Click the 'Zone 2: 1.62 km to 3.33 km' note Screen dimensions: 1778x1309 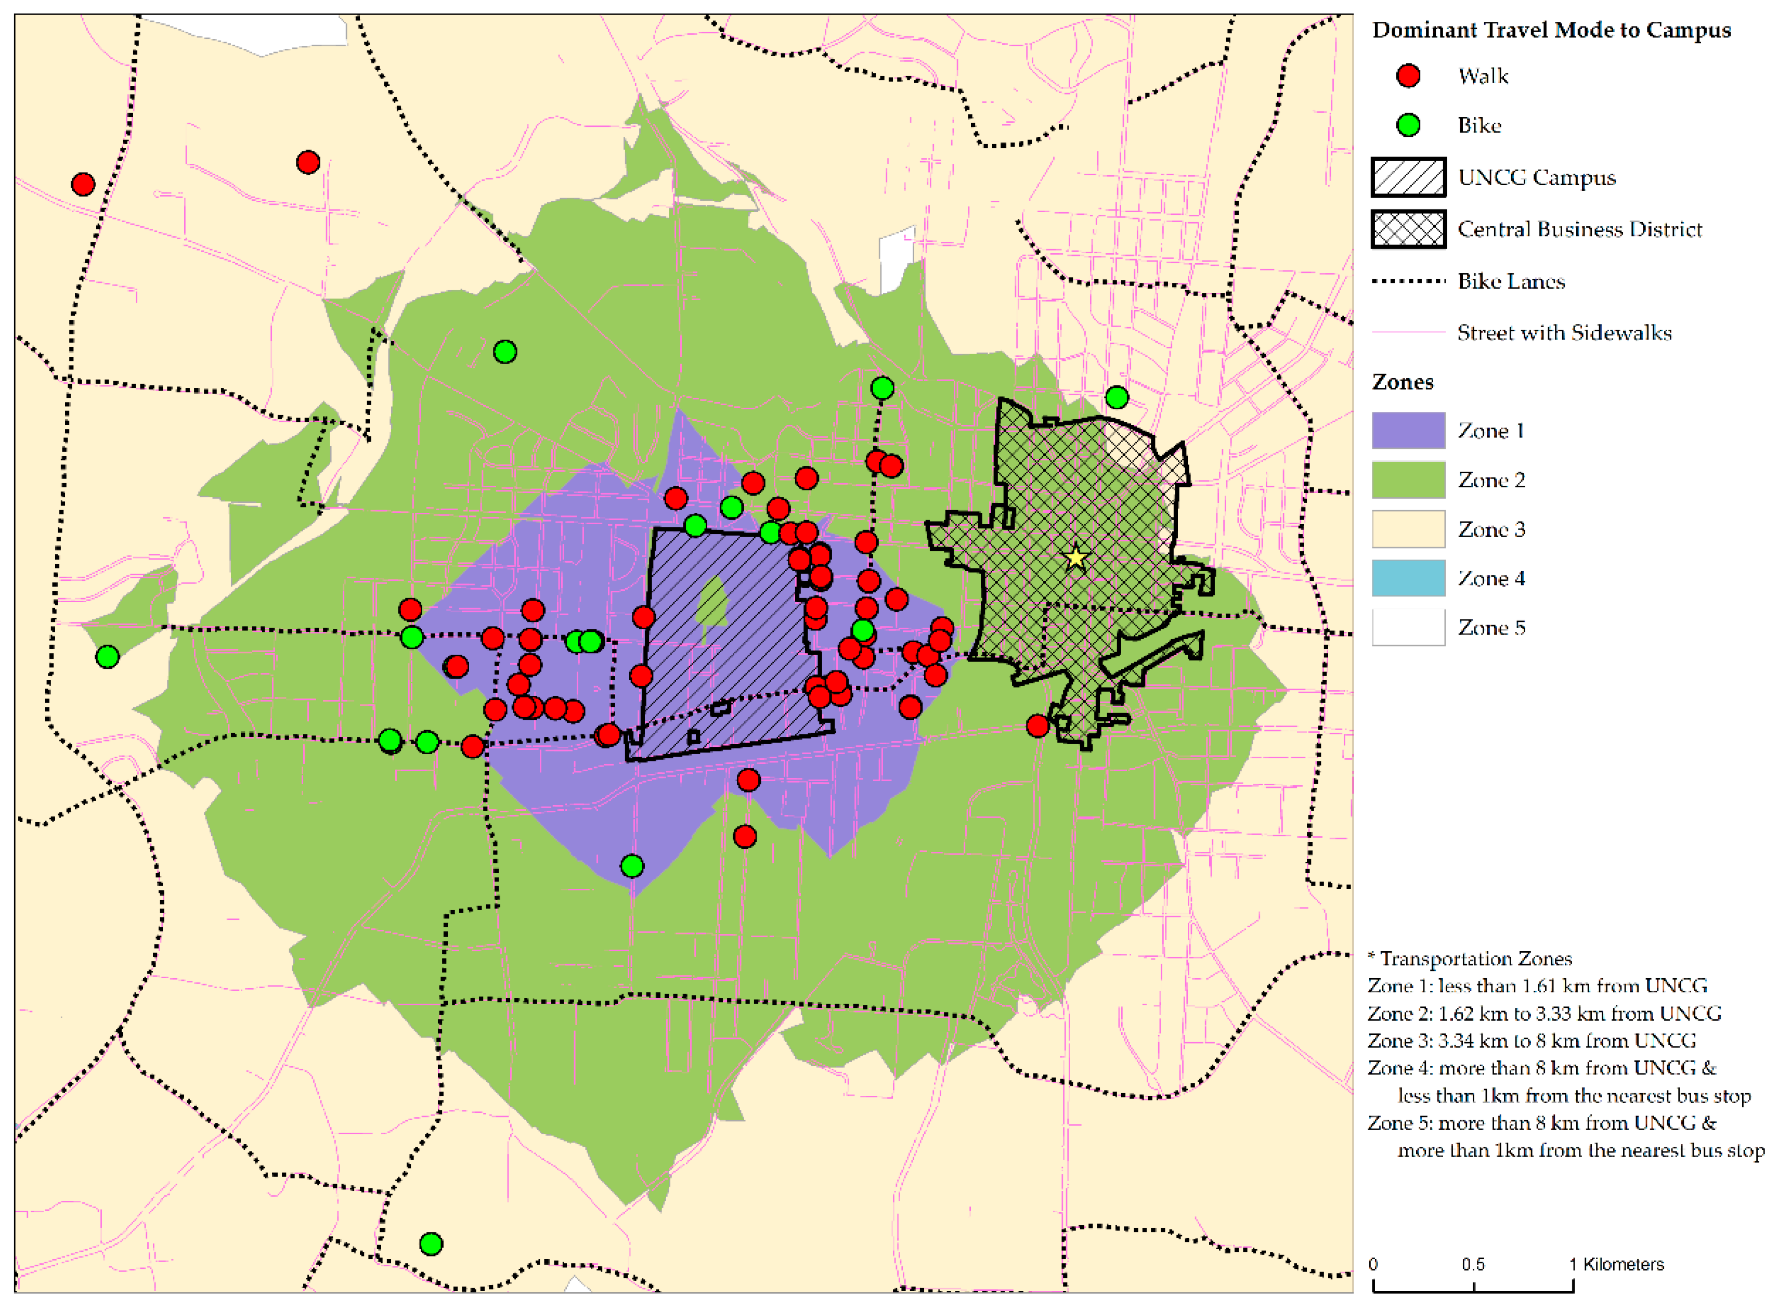(x=1545, y=1014)
